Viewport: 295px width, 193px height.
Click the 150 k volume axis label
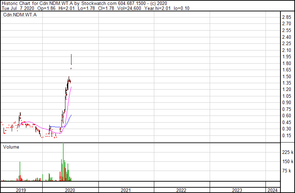coord(287,161)
